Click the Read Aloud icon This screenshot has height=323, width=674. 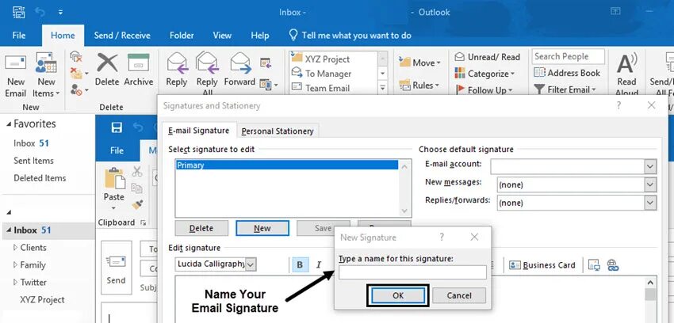click(x=626, y=64)
